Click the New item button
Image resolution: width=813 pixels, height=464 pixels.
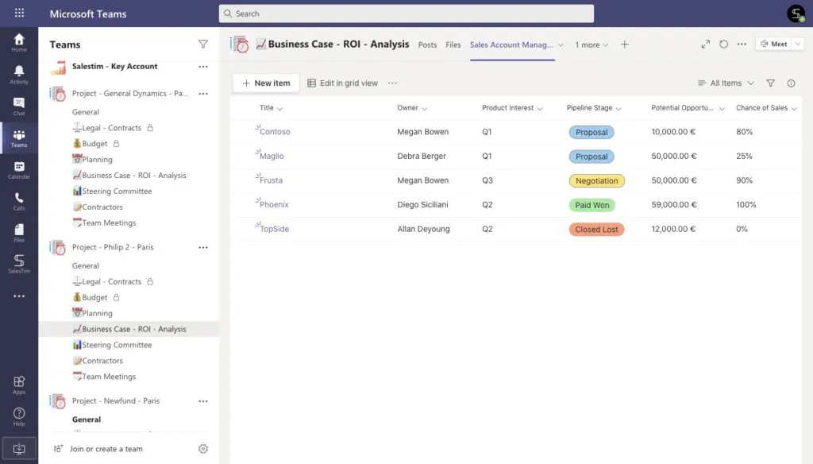[x=266, y=83]
